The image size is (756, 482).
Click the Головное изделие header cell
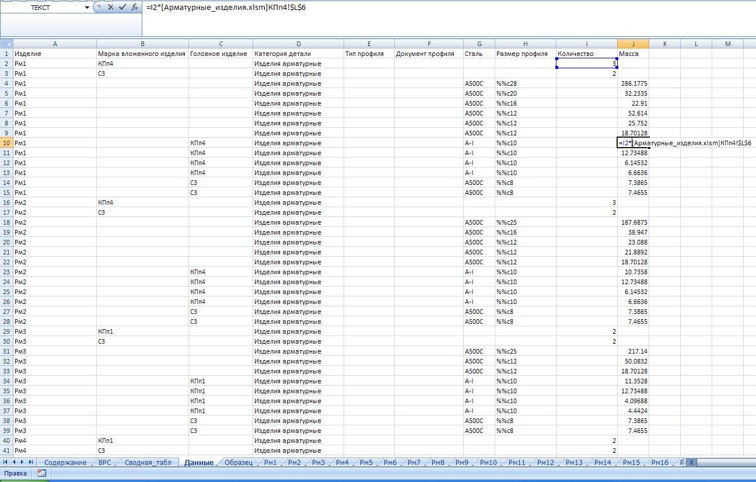pyautogui.click(x=220, y=54)
